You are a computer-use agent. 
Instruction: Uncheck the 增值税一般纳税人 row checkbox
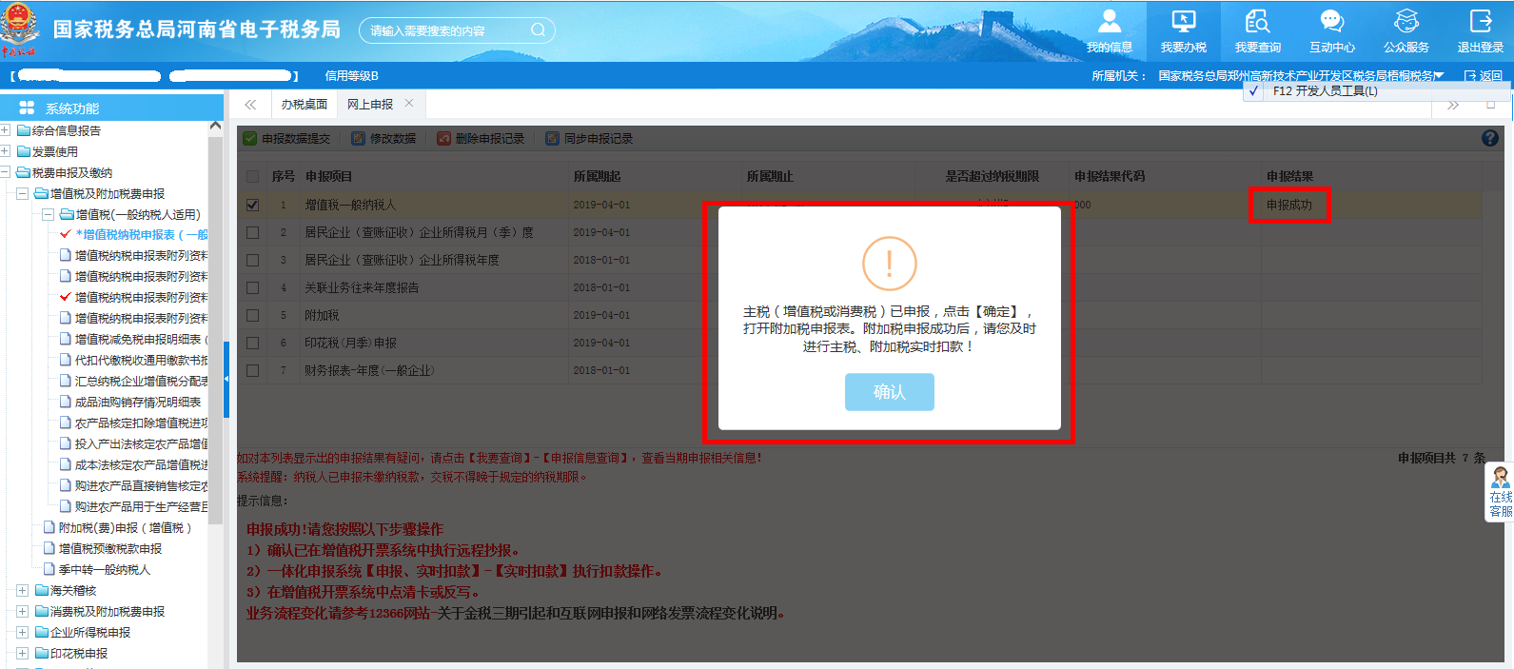click(x=252, y=205)
